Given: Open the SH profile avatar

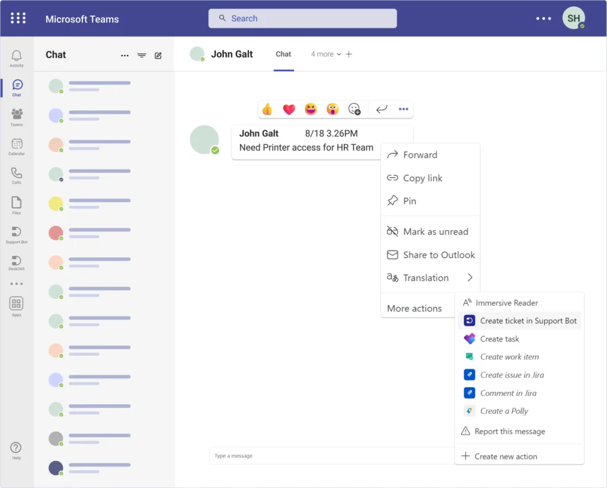Looking at the screenshot, I should 573,18.
